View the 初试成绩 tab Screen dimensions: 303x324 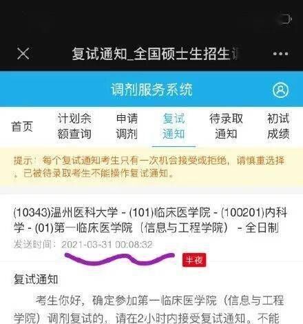pos(278,126)
